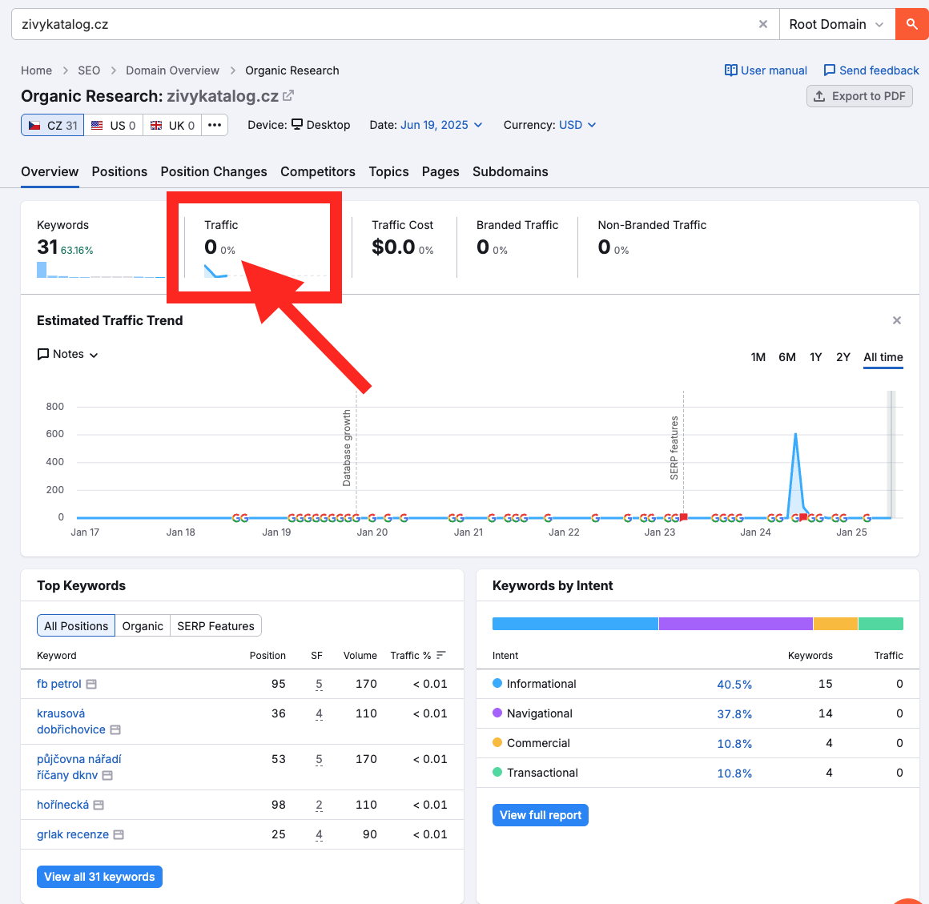Click the green Transactional intent bar segment
The width and height of the screenshot is (929, 904).
click(881, 624)
